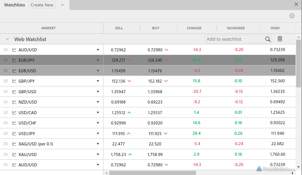The image size is (302, 175).
Task: Open the chart icon beside AUD/USD
Action: (14, 50)
